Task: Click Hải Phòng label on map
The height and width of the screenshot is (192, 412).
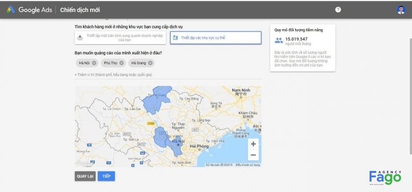Action: (x=199, y=146)
